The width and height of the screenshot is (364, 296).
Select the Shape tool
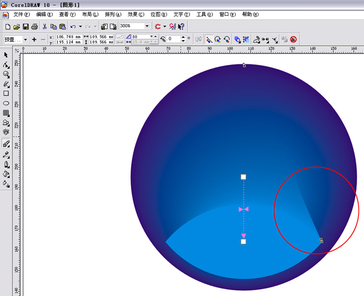click(x=6, y=65)
